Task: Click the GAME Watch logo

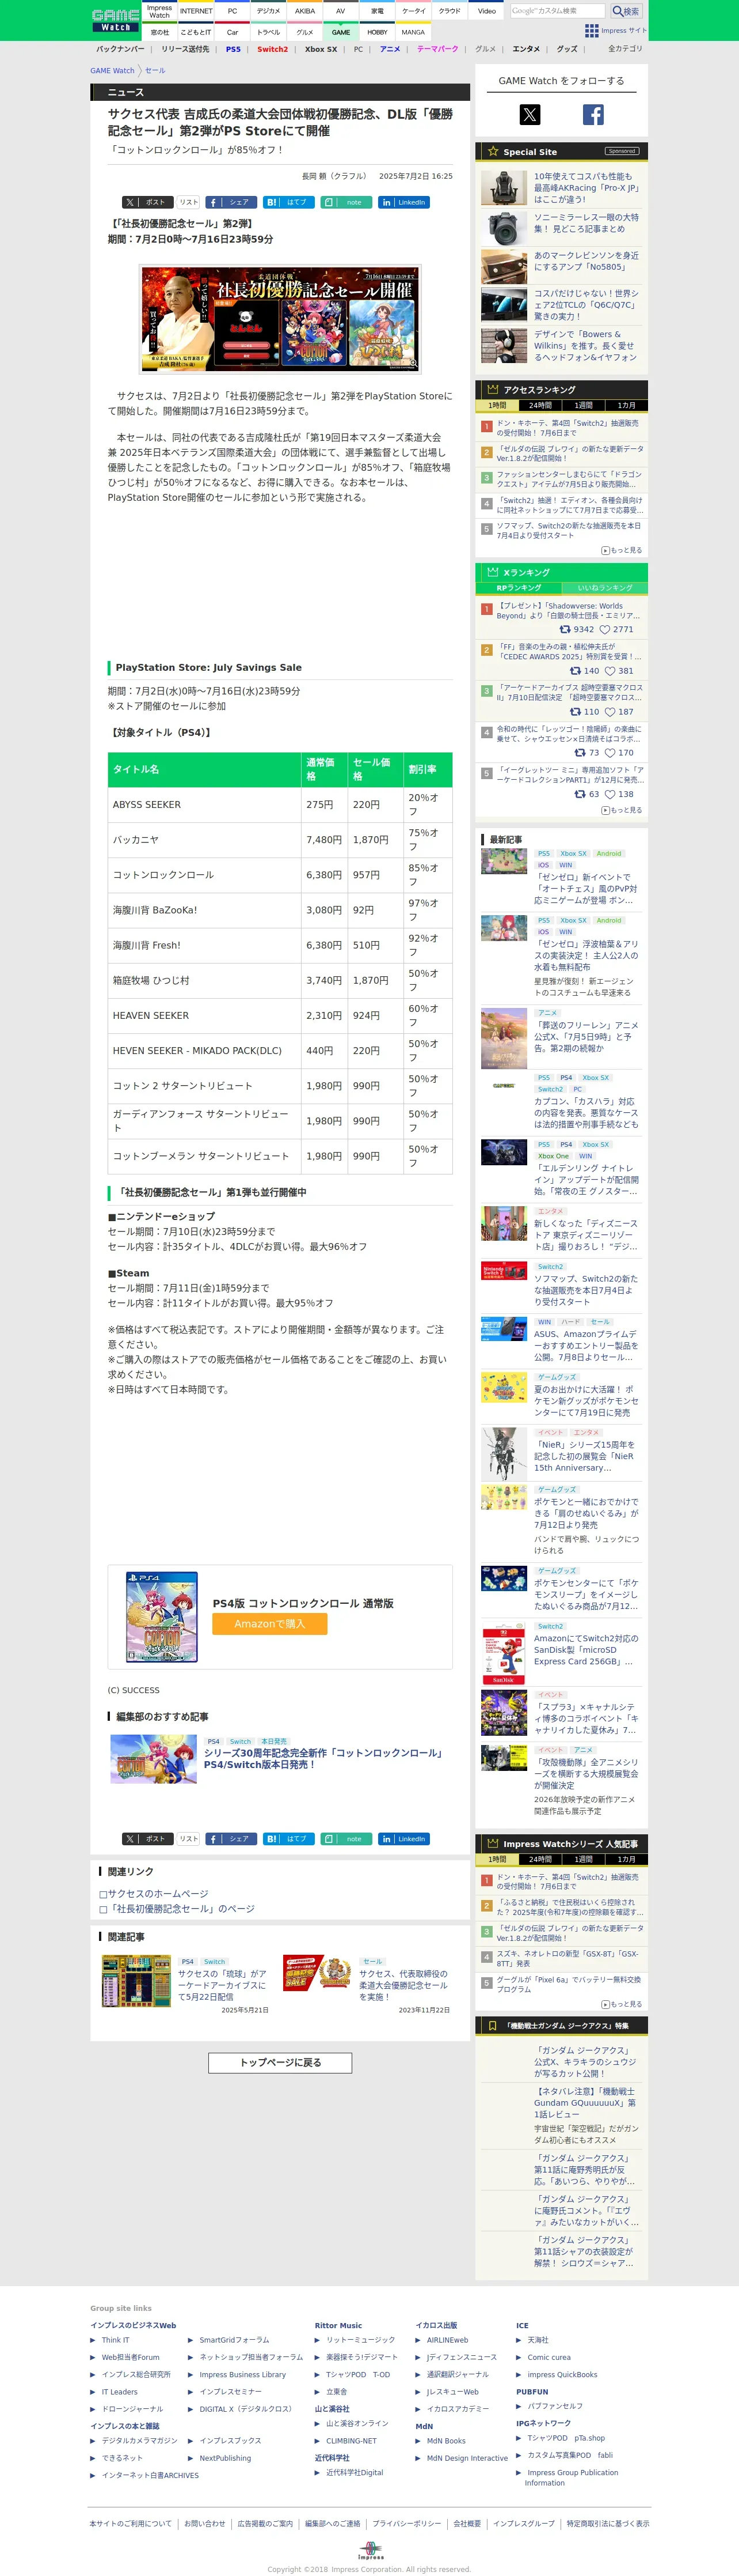Action: point(115,20)
